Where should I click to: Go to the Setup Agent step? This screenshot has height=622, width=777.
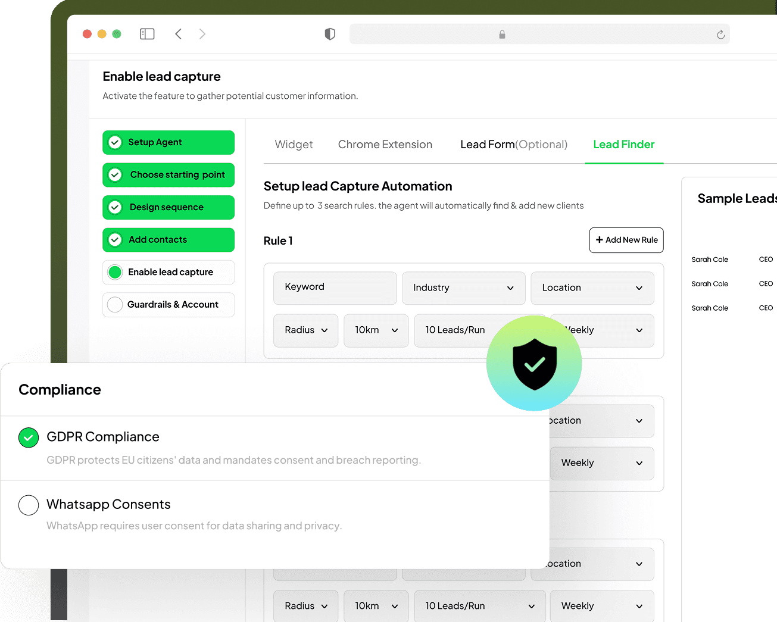point(168,142)
